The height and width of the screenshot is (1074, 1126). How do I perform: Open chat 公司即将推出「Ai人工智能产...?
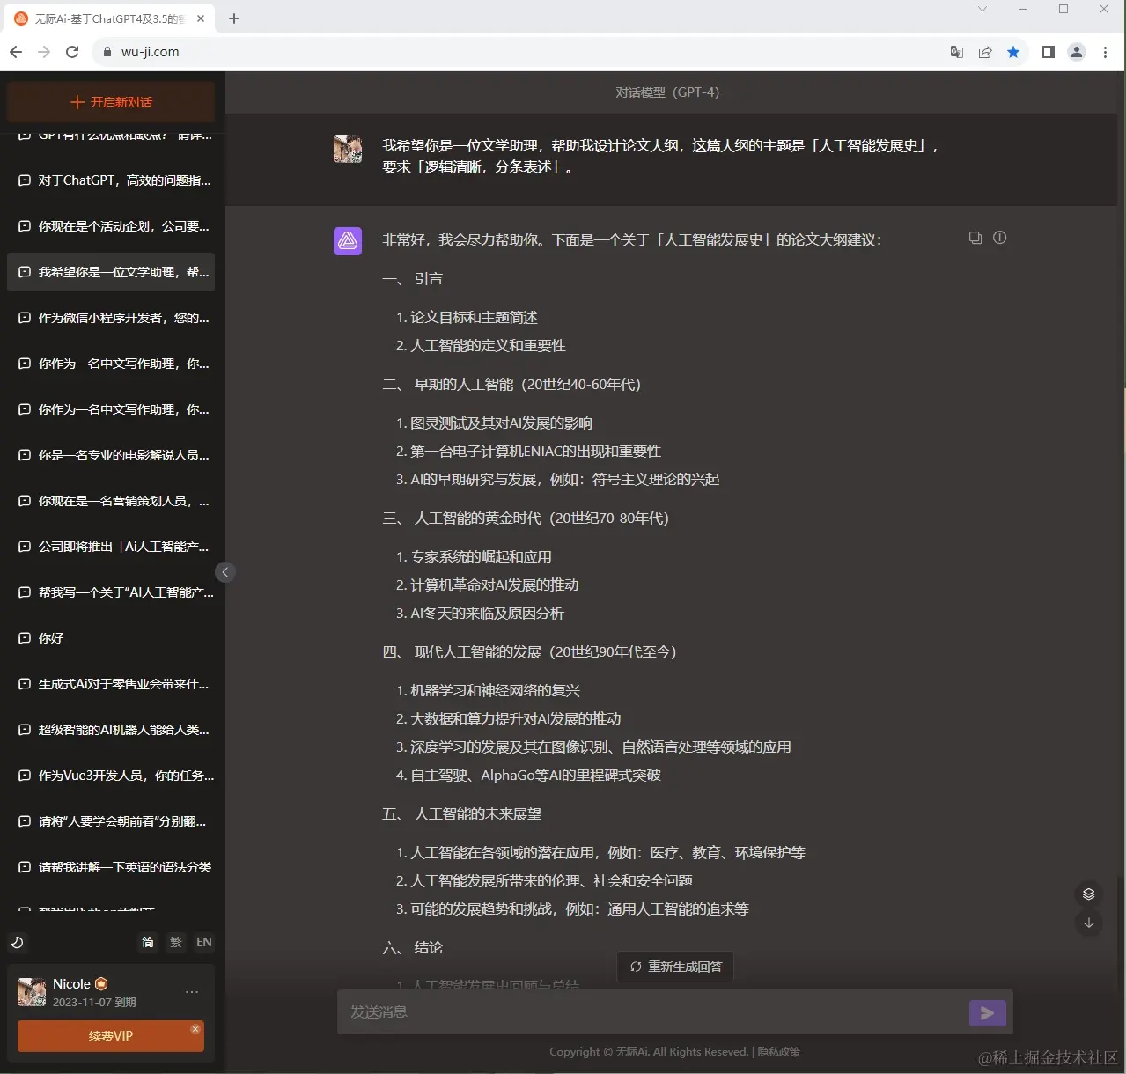click(111, 547)
